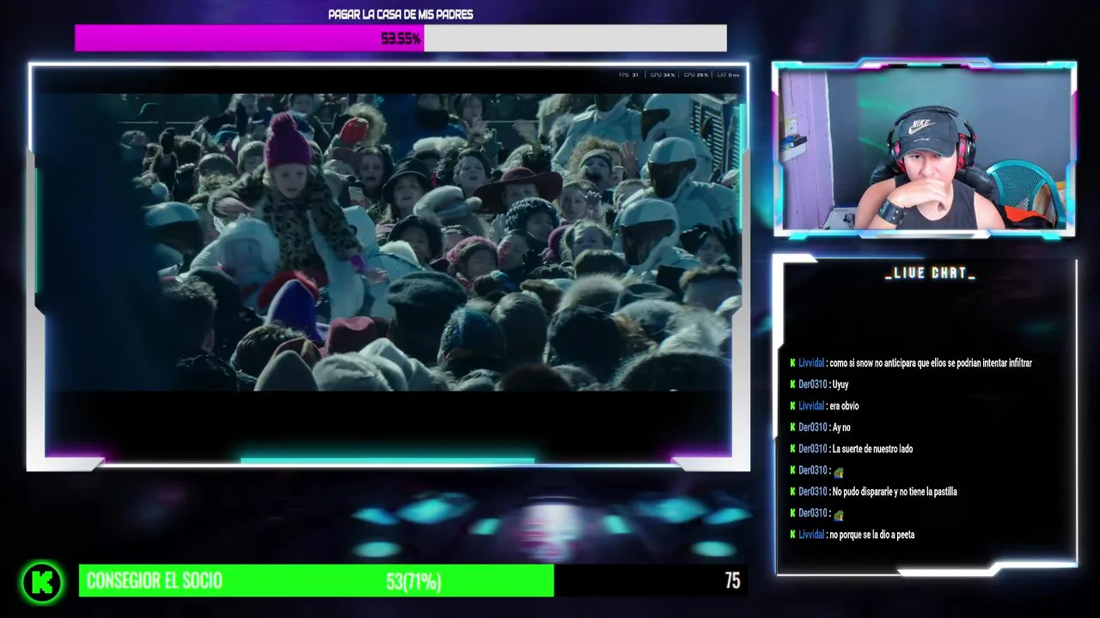Click the '53(71%)' progress value
Image resolution: width=1100 pixels, height=618 pixels.
(x=413, y=582)
